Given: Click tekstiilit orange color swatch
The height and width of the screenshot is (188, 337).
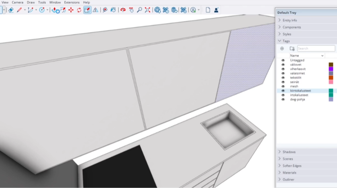Looking at the screenshot, I should point(331,78).
